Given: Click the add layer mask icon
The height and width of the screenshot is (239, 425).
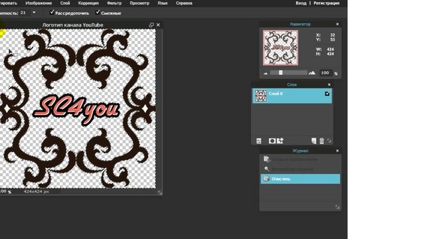Looking at the screenshot, I should [x=272, y=141].
